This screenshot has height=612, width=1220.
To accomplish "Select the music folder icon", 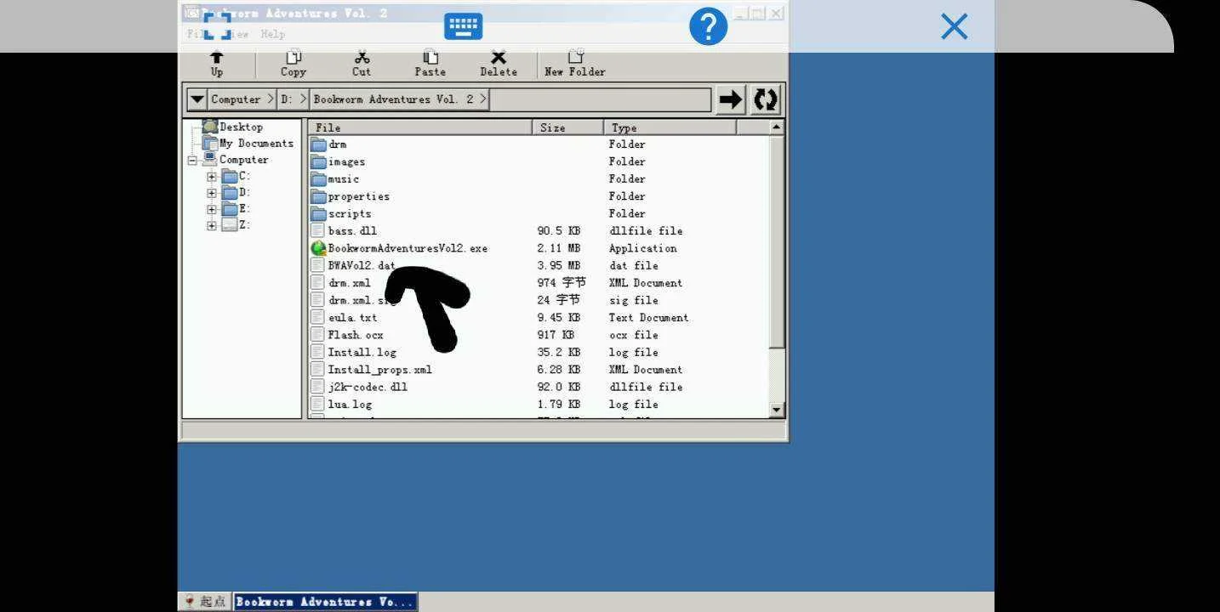I will (x=319, y=179).
